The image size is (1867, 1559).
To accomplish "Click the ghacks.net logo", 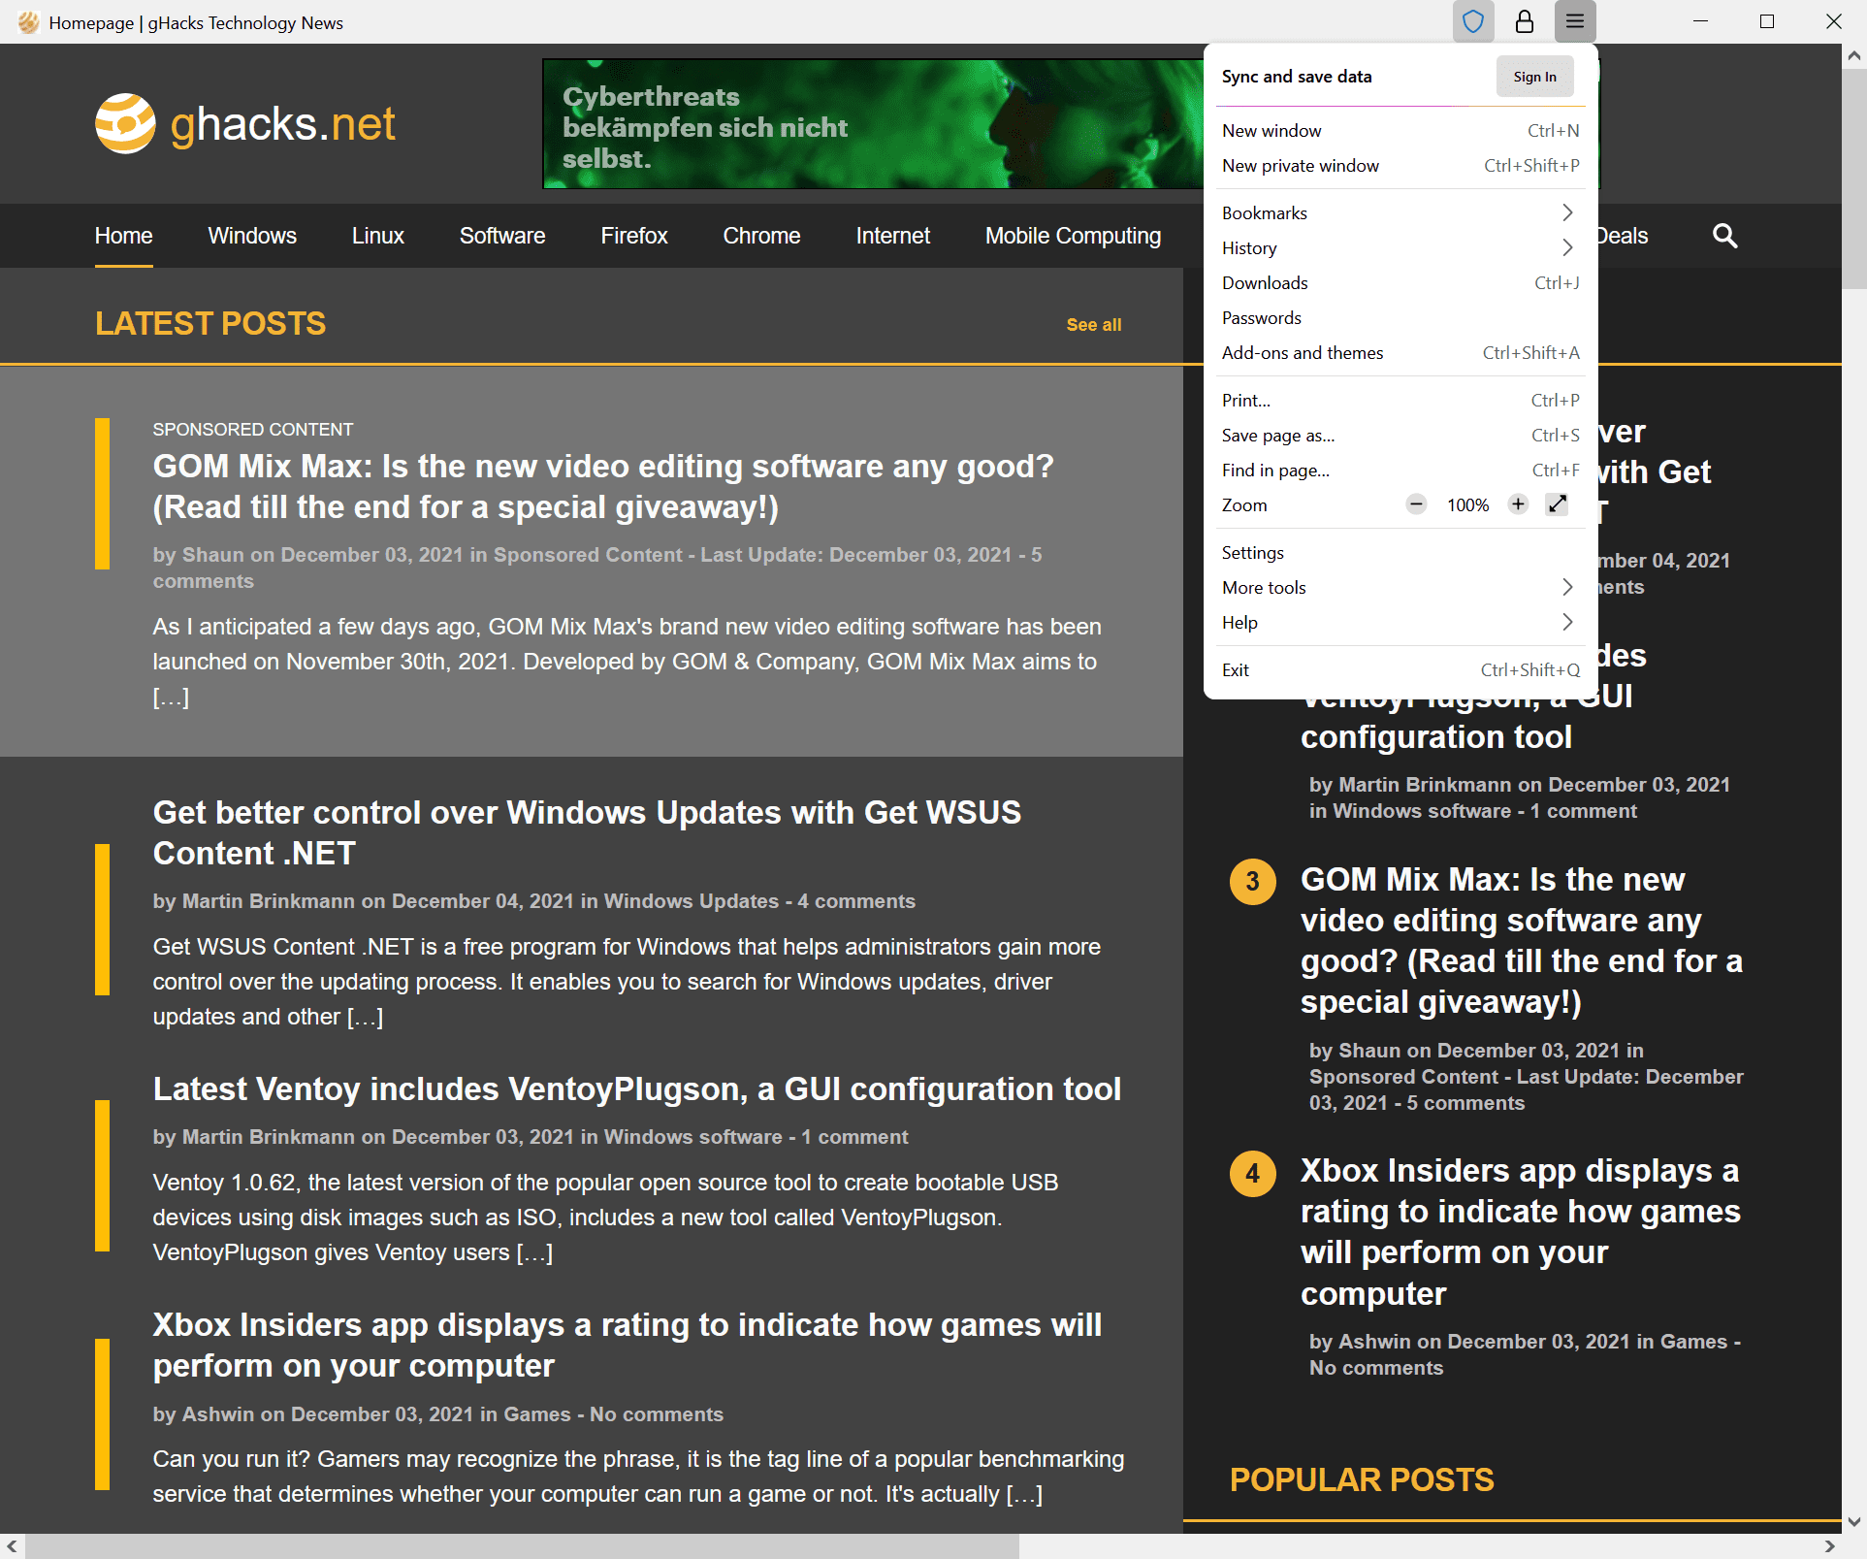I will (x=245, y=124).
